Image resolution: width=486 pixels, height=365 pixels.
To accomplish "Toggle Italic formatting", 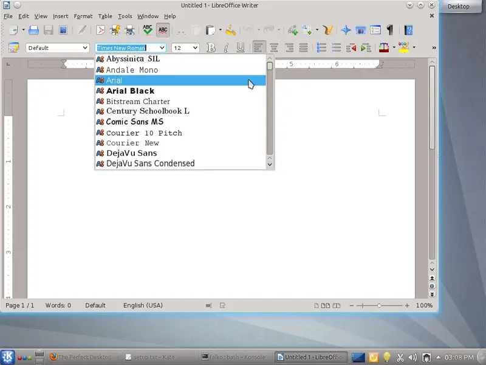I will coord(226,48).
